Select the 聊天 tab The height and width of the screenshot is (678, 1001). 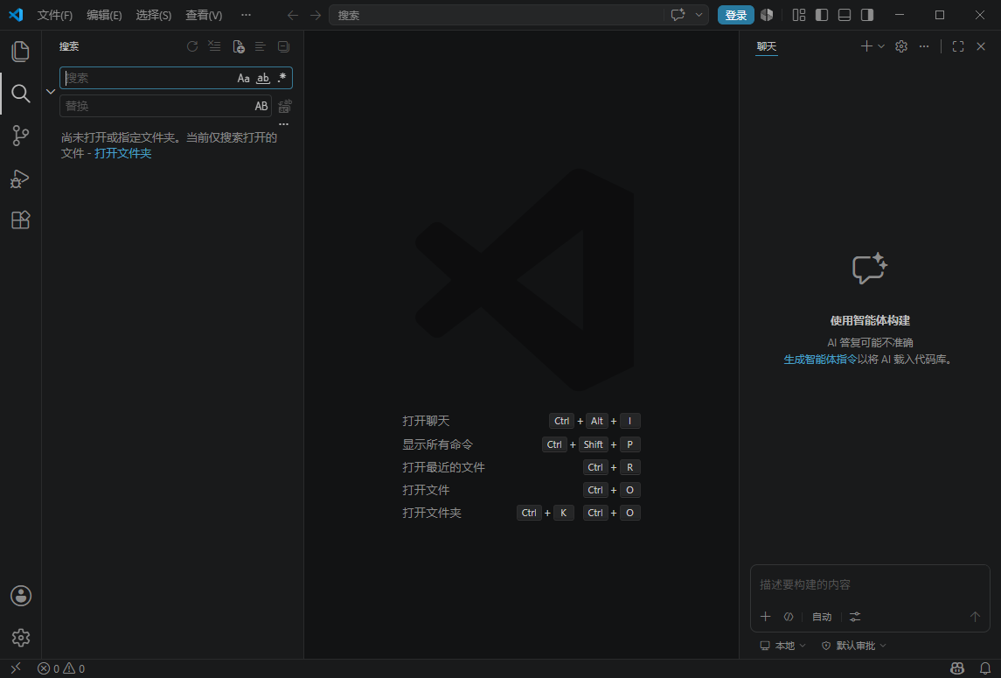[766, 46]
